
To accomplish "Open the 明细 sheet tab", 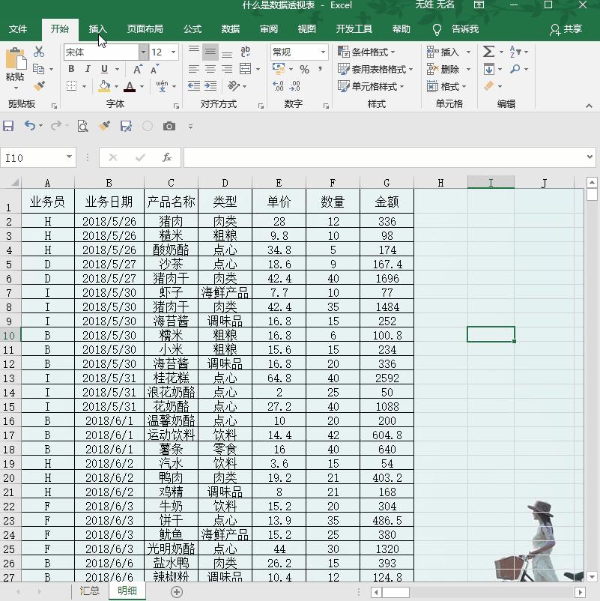I will click(x=127, y=591).
